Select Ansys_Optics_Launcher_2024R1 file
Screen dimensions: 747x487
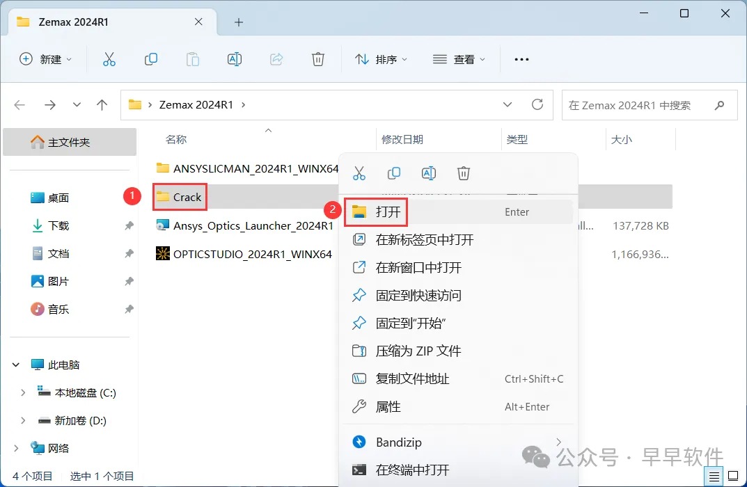click(x=245, y=225)
